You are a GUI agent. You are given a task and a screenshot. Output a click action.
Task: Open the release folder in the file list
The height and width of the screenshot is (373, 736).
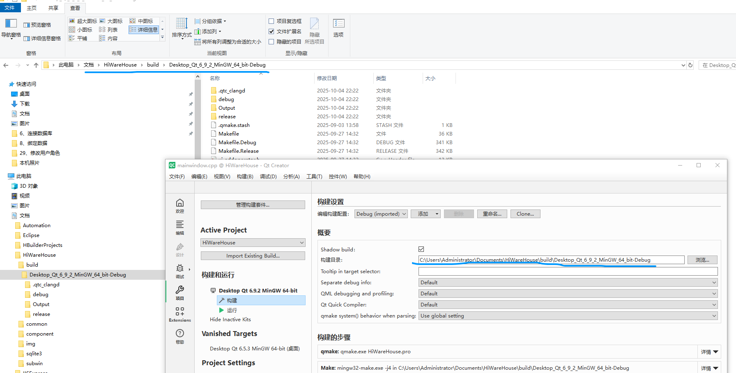(227, 116)
